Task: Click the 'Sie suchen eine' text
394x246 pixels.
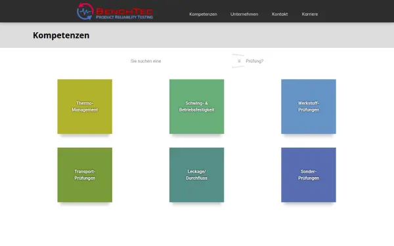Action: [146, 61]
